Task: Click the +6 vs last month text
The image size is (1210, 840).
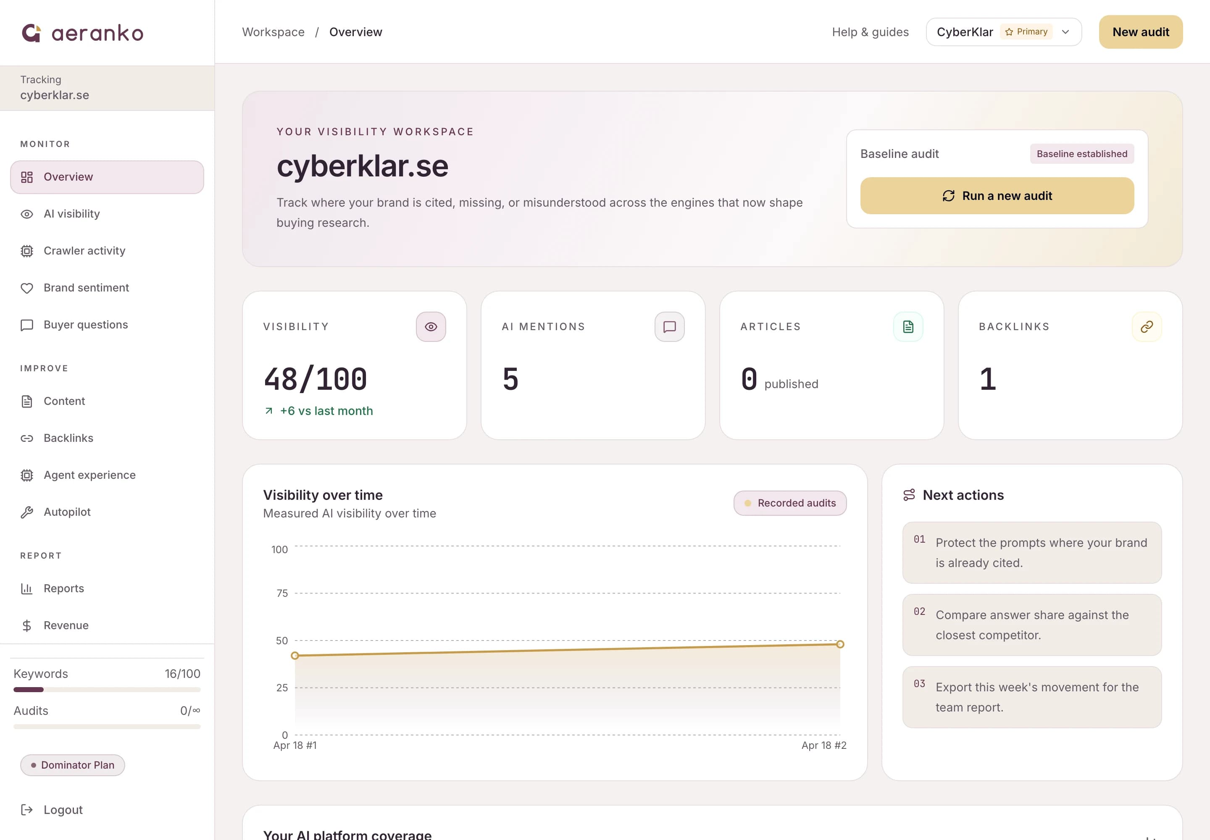Action: tap(326, 410)
